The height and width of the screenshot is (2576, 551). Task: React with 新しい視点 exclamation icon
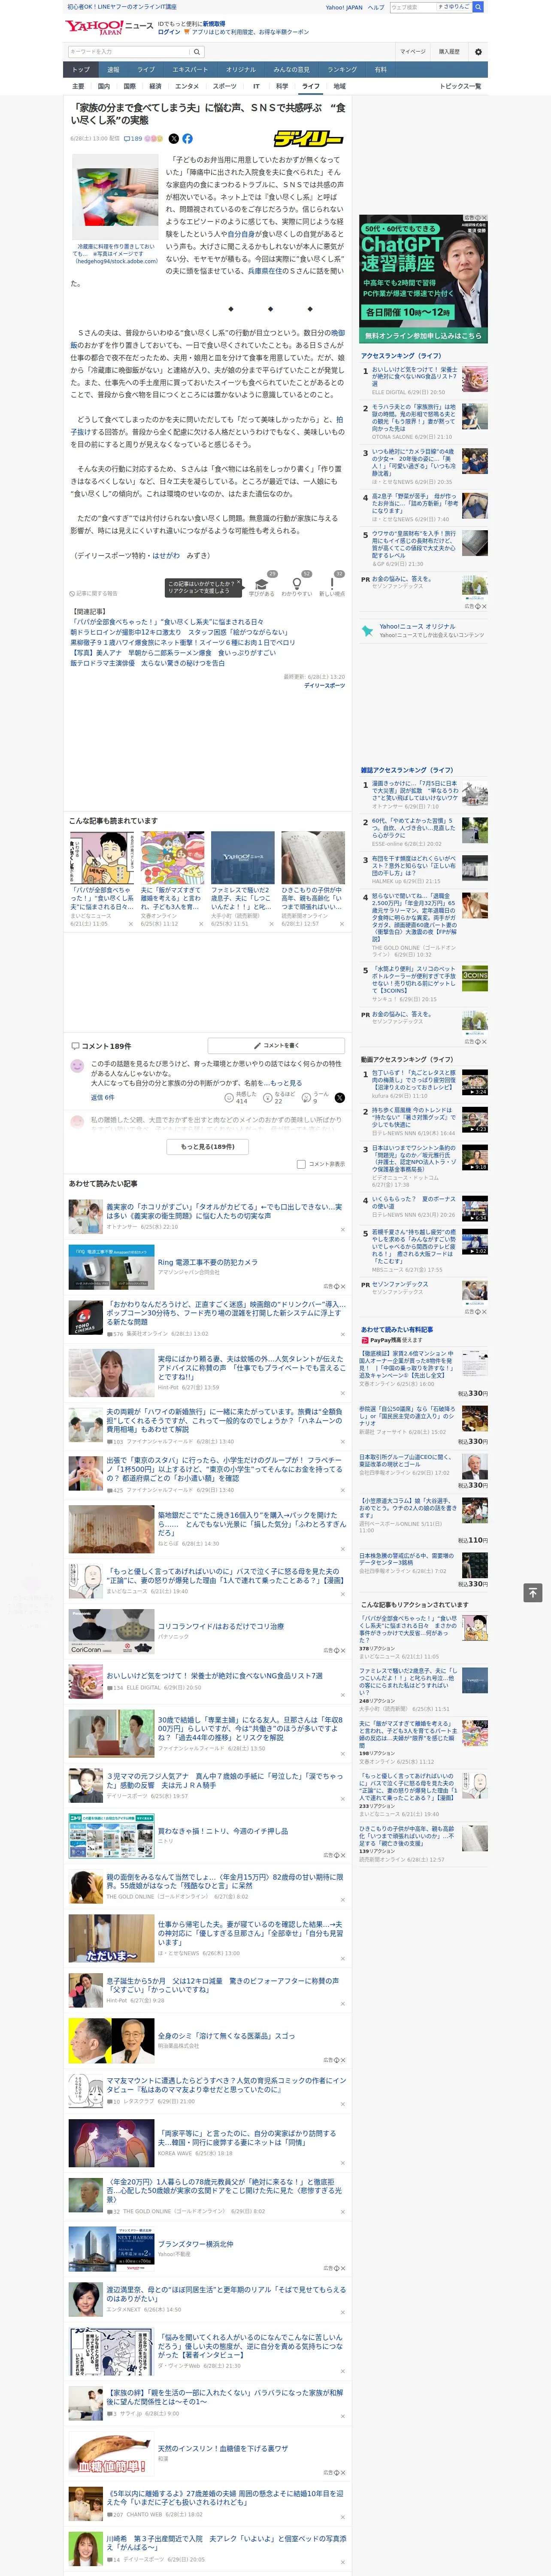click(x=332, y=583)
